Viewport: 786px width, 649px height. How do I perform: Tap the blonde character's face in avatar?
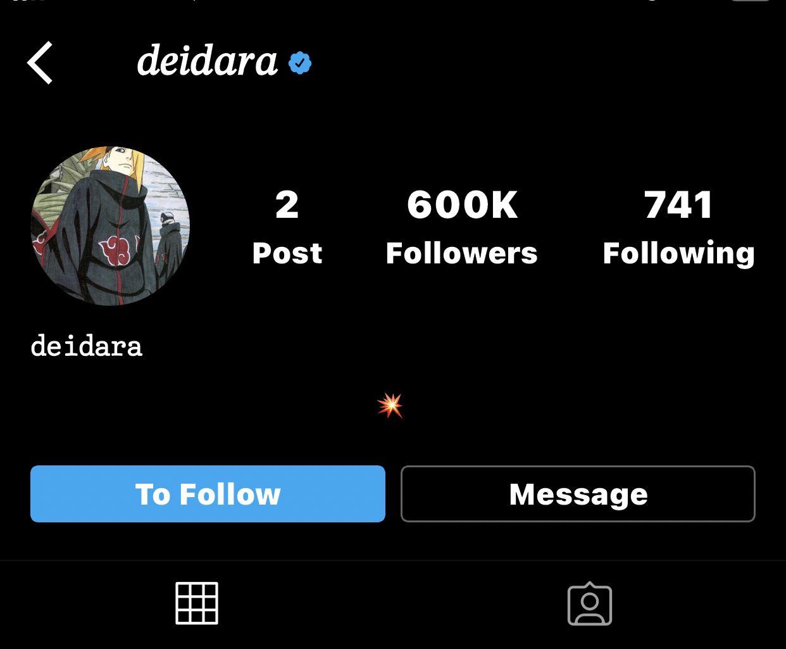125,165
